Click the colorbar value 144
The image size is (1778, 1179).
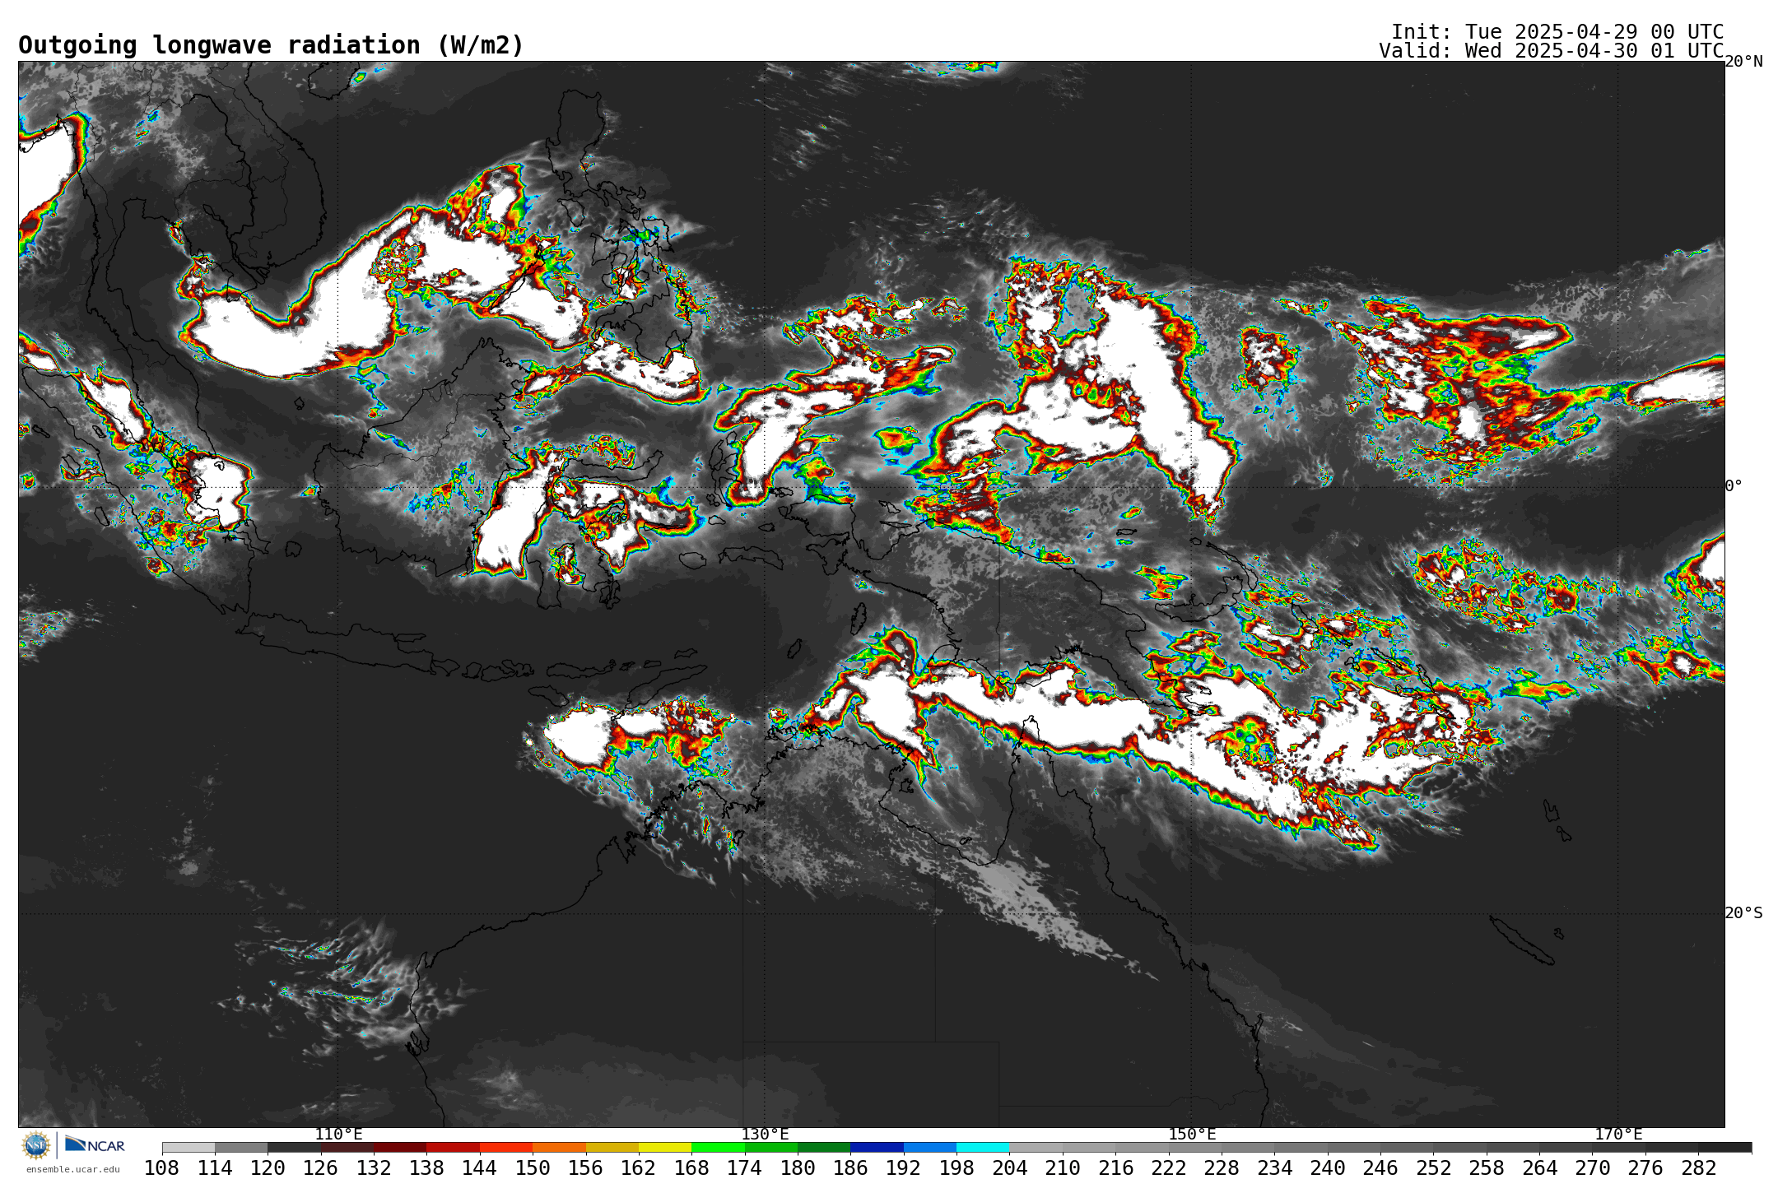480,1167
